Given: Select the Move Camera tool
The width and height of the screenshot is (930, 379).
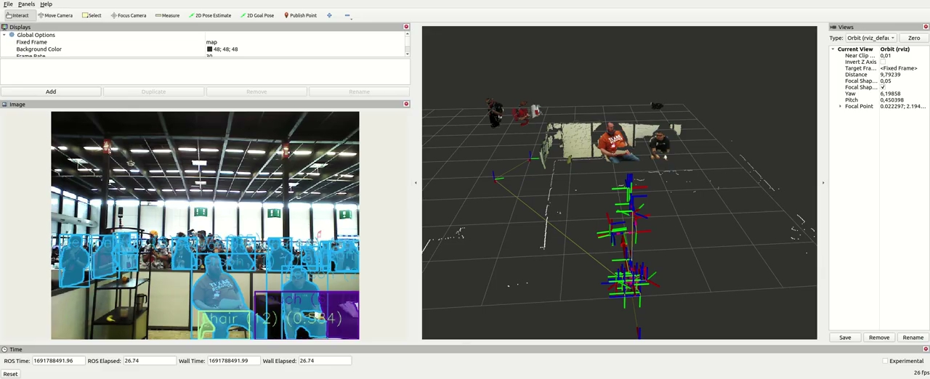Looking at the screenshot, I should pyautogui.click(x=56, y=15).
